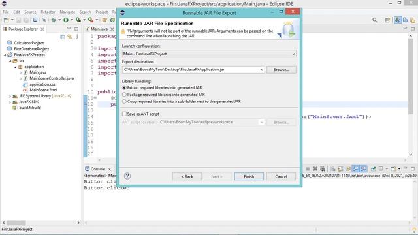Click editor vertical scrollbar down arrow

[x=411, y=155]
